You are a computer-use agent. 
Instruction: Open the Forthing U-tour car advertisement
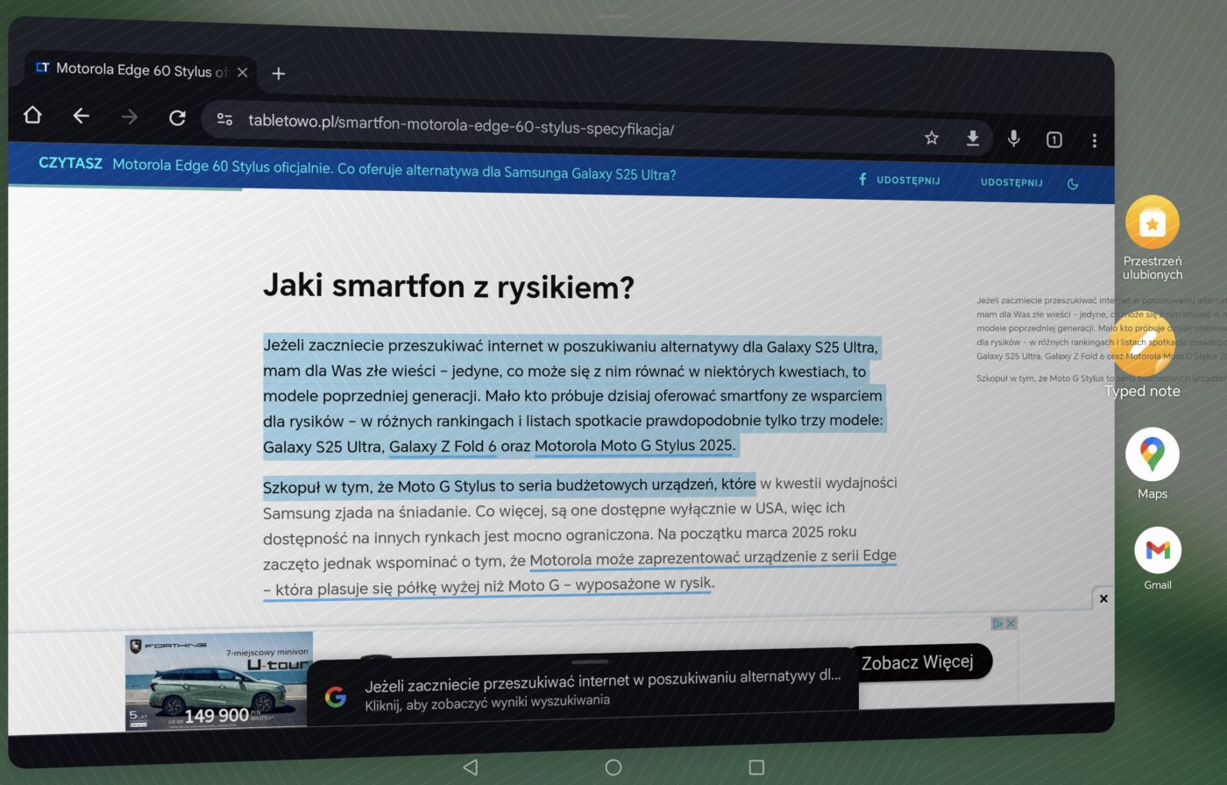[218, 681]
